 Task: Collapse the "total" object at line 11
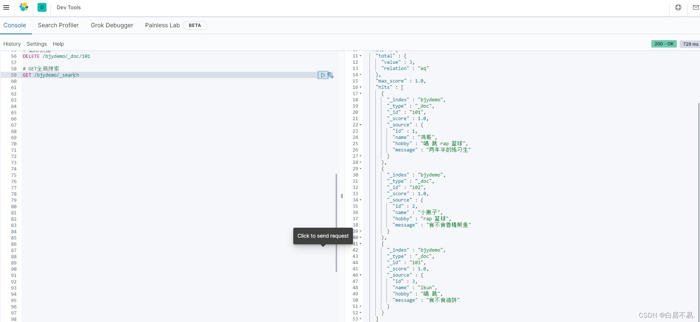361,56
